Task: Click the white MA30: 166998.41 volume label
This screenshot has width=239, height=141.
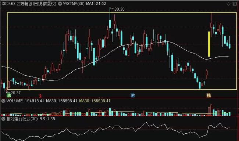Action: tap(61, 101)
